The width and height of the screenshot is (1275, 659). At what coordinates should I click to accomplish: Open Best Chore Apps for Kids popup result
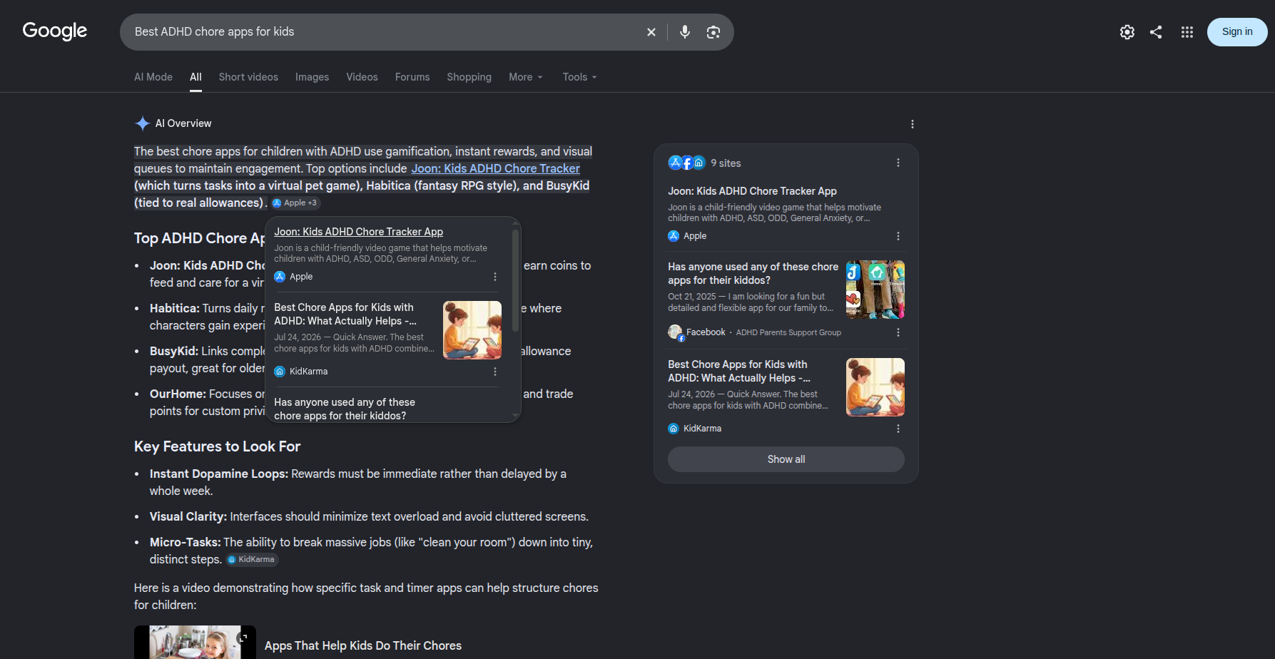pyautogui.click(x=345, y=315)
